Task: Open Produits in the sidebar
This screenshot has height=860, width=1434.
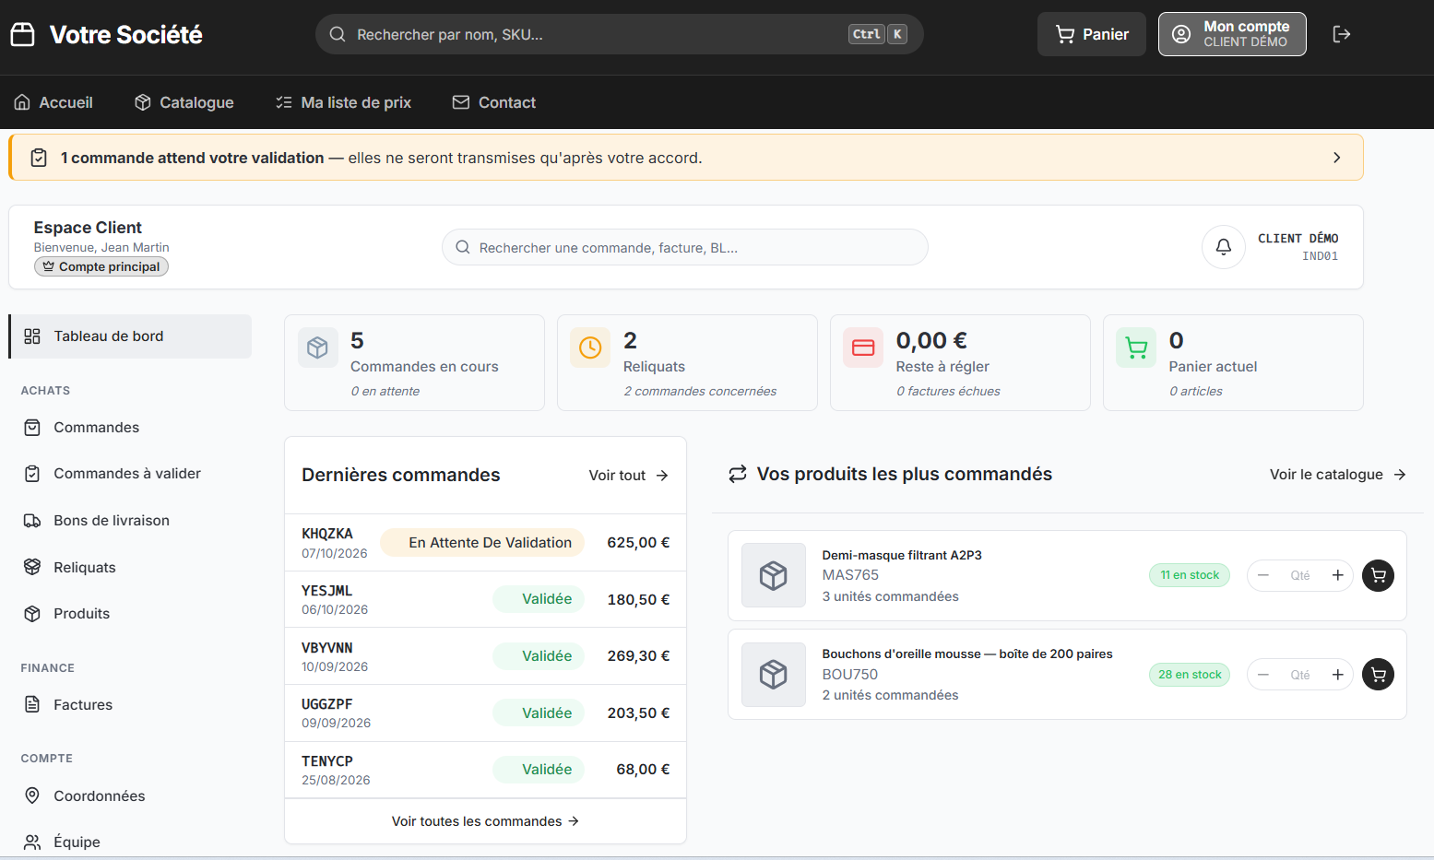Action: [130, 614]
